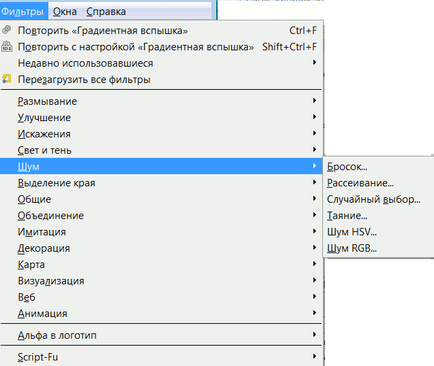The image size is (434, 366).
Task: Select the «Бросок...» noise filter
Action: 347,167
